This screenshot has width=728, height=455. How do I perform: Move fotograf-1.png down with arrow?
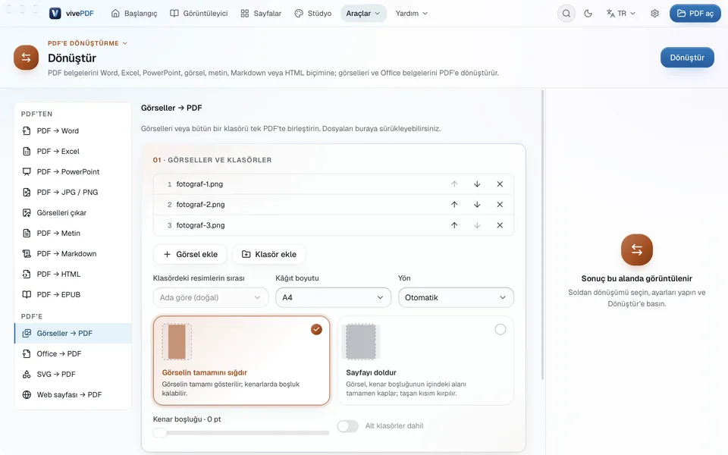click(477, 184)
